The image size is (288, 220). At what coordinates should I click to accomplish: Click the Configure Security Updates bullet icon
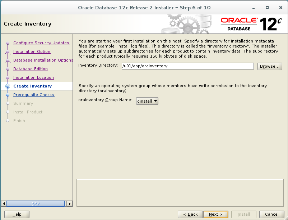(x=8, y=43)
